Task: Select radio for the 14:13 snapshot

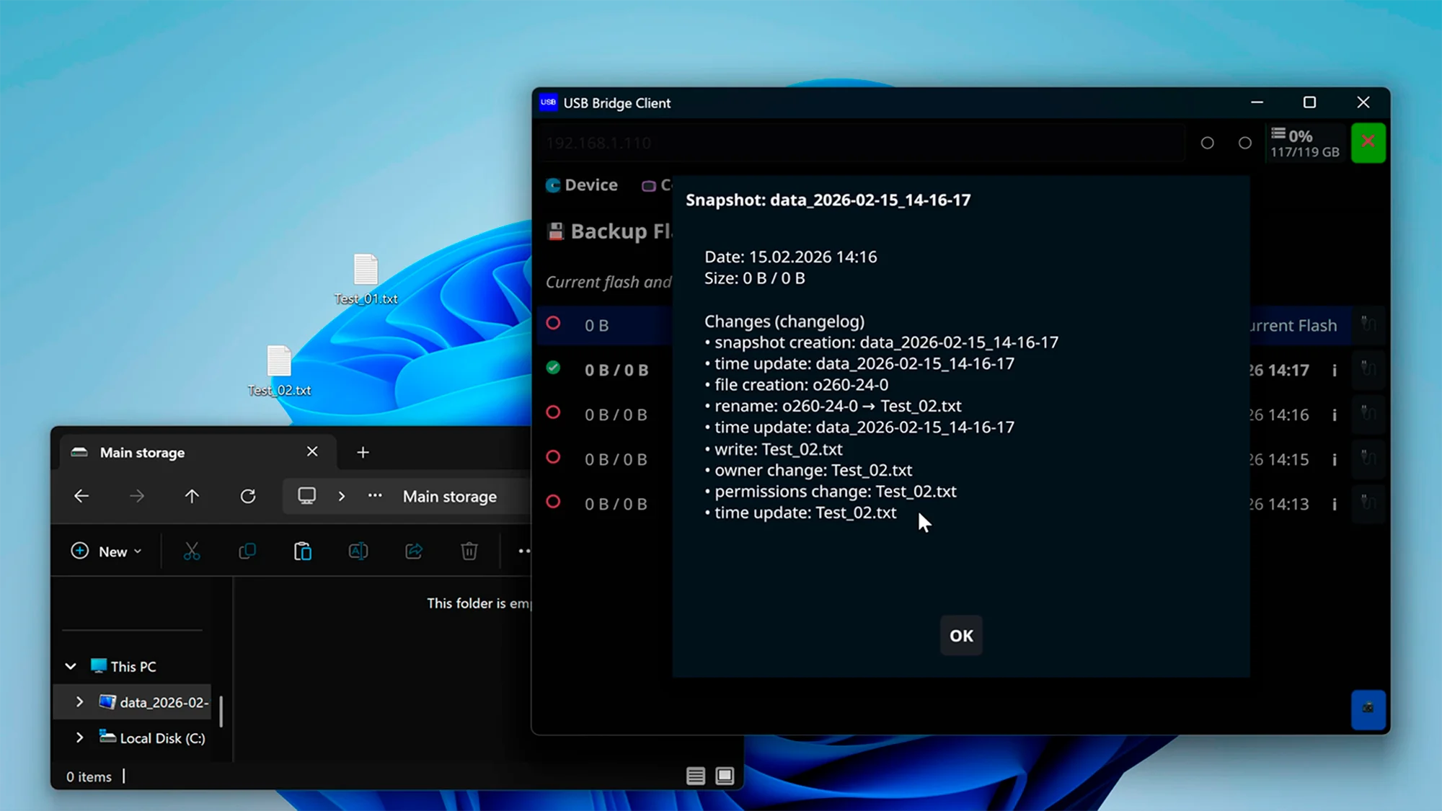Action: 553,502
